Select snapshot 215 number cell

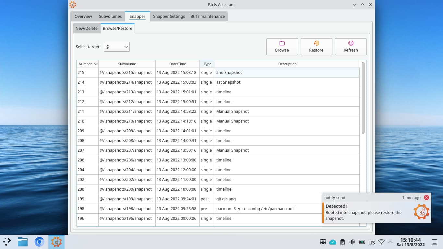(x=88, y=72)
